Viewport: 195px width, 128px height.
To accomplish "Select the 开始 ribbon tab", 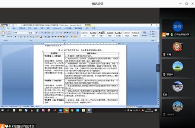I will tap(8, 28).
